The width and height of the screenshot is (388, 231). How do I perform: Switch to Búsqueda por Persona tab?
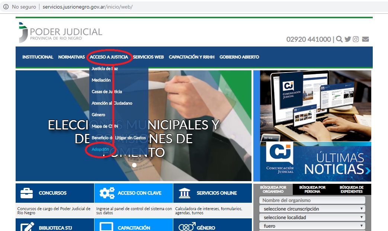313,189
